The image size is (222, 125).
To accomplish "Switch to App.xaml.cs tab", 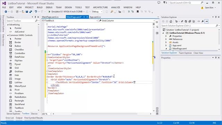I will coord(95,17).
